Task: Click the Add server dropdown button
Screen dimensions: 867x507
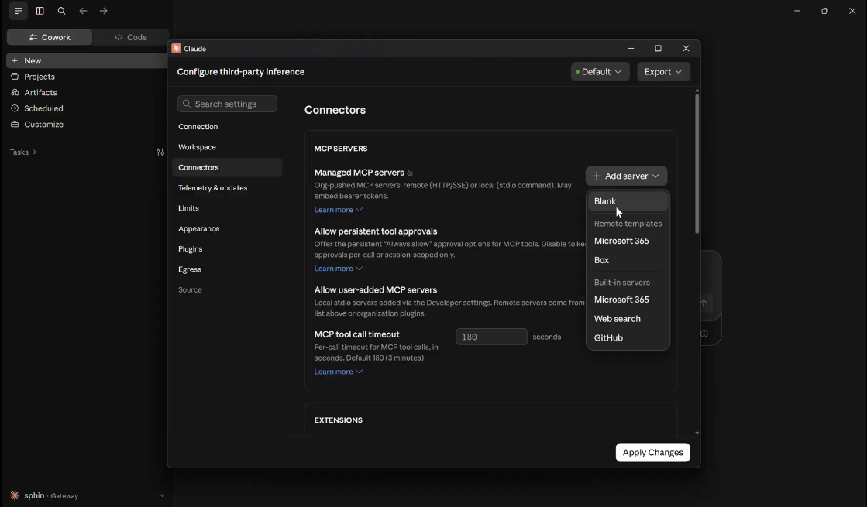Action: (626, 176)
